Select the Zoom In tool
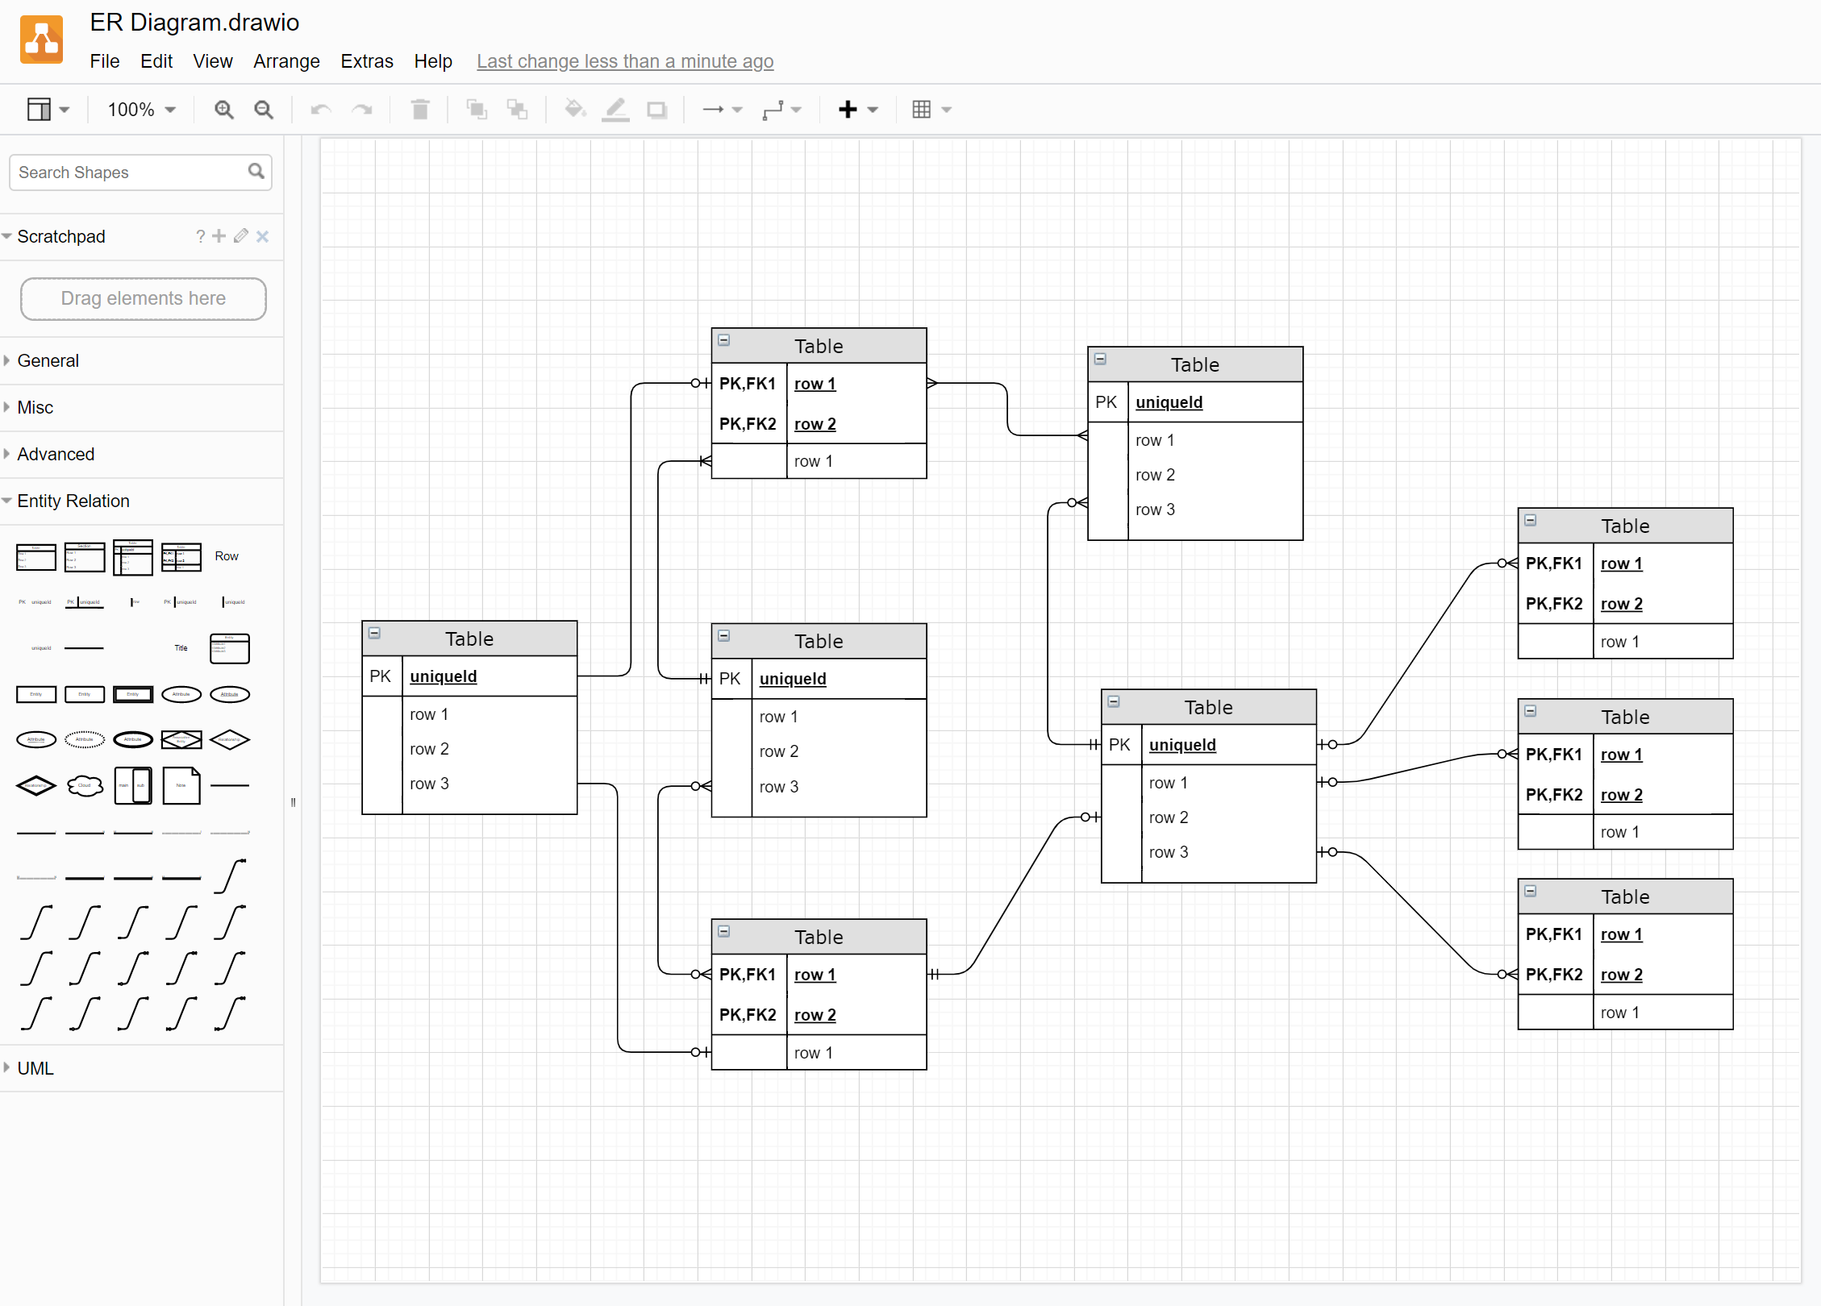Viewport: 1821px width, 1306px height. pos(224,110)
